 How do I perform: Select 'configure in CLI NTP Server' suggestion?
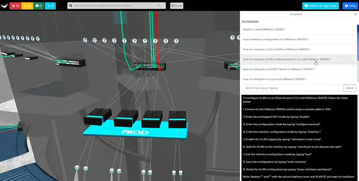pyautogui.click(x=278, y=69)
